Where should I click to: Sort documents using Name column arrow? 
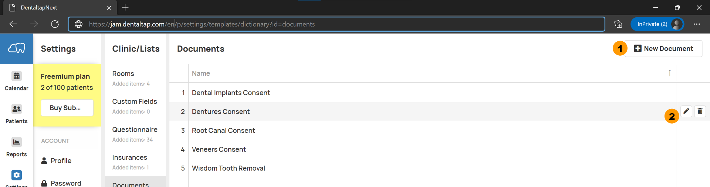[670, 73]
